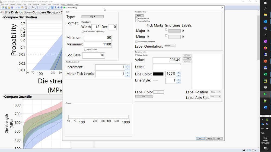The height and width of the screenshot is (152, 271).
Task: Open the Life Distribution red triangle menu
Action: coord(3,12)
